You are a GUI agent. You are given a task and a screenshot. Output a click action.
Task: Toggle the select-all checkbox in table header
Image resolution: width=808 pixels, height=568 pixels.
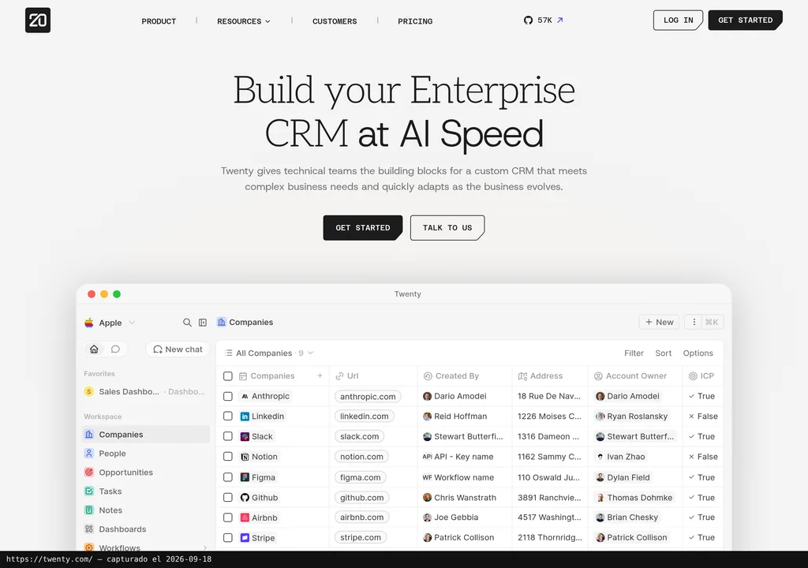(x=228, y=376)
